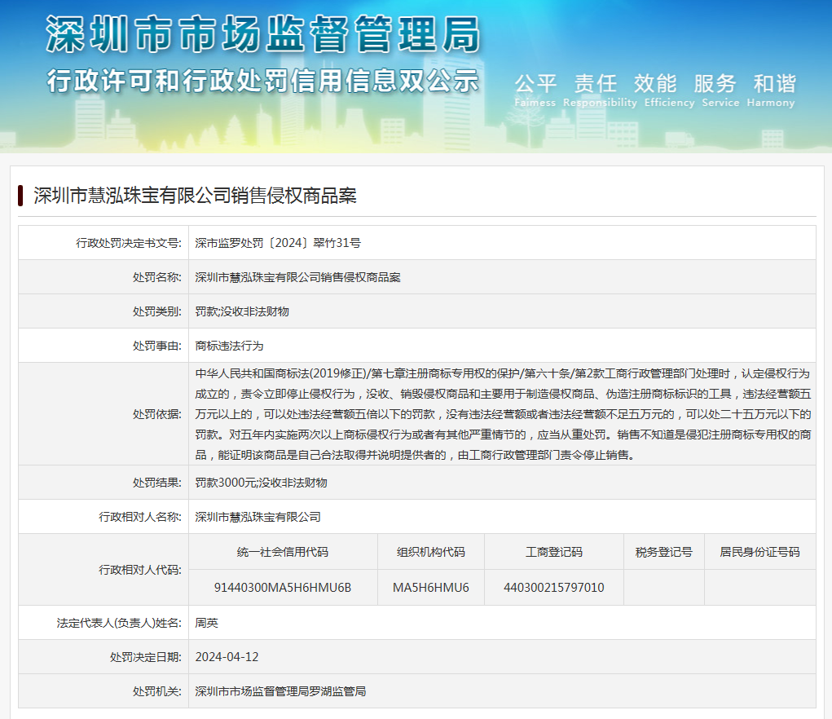Click the 行政相对人名称 label
Viewport: 832px width, 719px height.
coord(140,517)
